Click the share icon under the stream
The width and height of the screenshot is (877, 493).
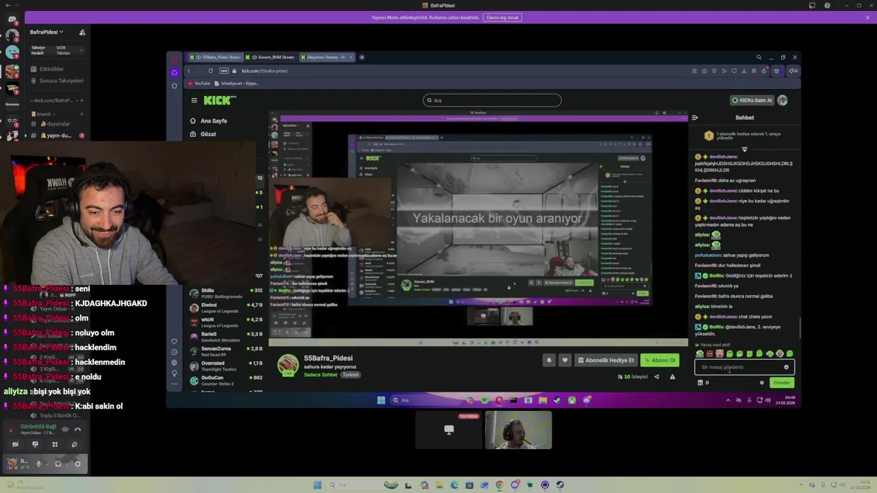pyautogui.click(x=656, y=377)
